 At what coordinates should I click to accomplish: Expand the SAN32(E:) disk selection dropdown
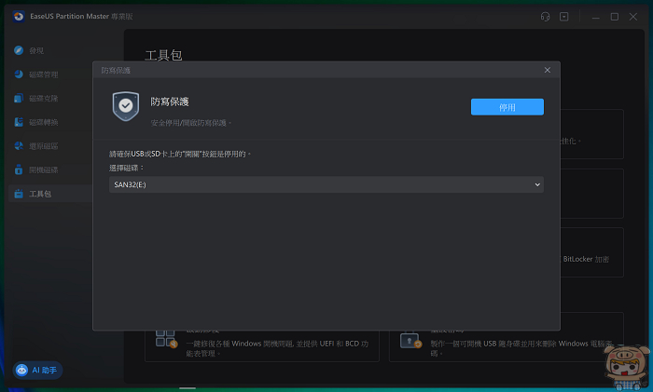(326, 184)
